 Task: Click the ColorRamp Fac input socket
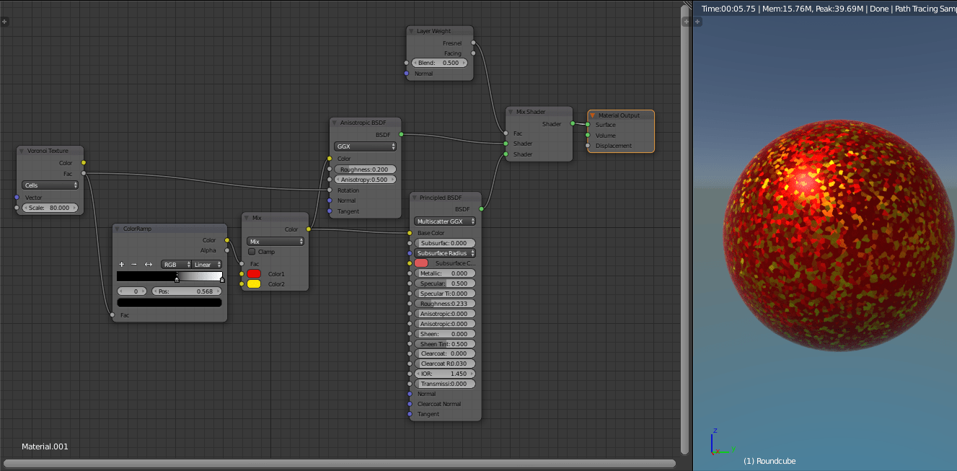[113, 314]
